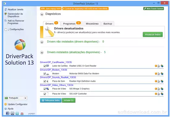Screen dimensions: 171x119
Task: Uncheck the SiS Mirage 3 Graphics checkbox
Action: 45,89
